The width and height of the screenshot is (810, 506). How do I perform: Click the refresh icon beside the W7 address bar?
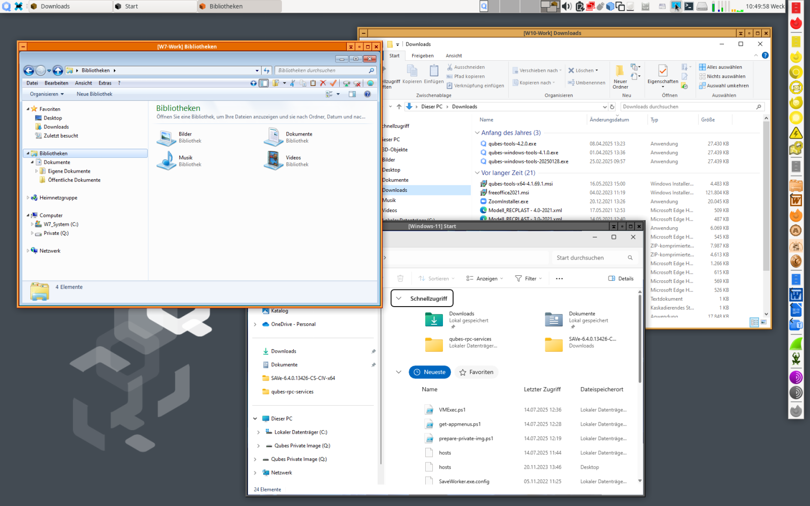pos(266,70)
